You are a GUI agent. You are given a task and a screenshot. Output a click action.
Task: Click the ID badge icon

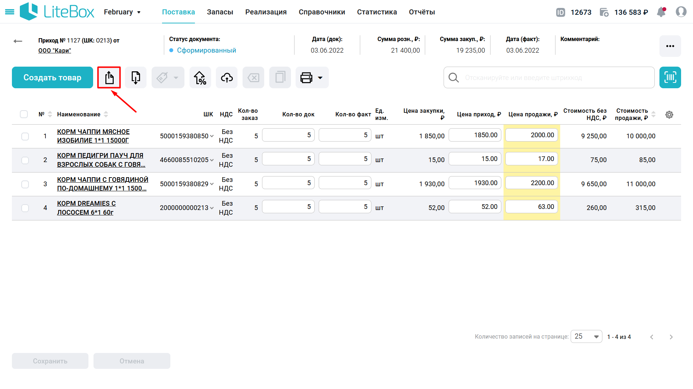click(x=561, y=12)
